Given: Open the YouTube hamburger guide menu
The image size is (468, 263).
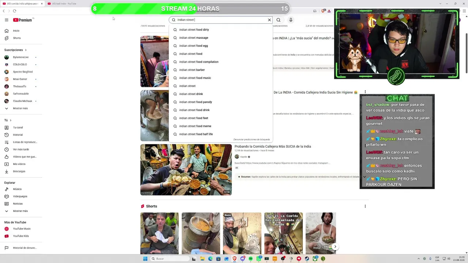Looking at the screenshot, I should [7, 20].
